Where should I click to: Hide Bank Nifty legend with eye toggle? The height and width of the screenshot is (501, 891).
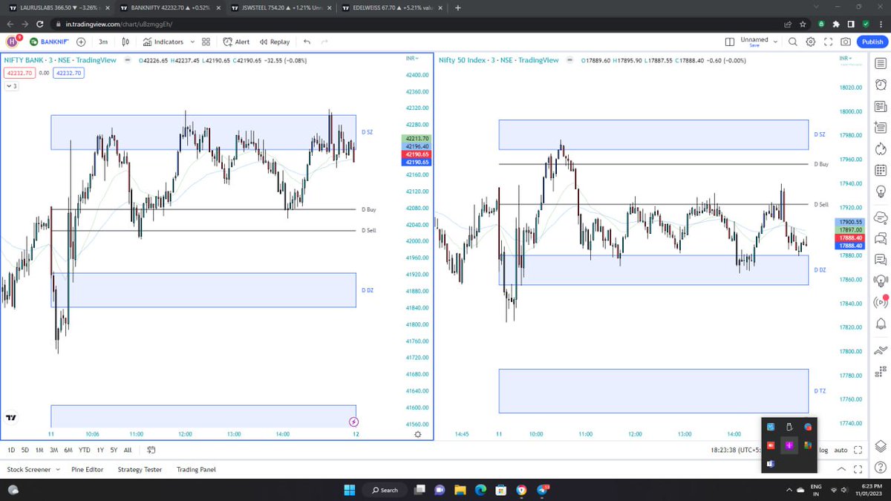coord(128,60)
